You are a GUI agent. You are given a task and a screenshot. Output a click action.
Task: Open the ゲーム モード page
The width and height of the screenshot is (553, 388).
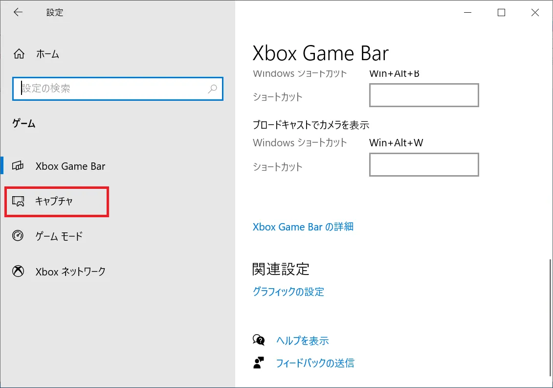pyautogui.click(x=59, y=236)
